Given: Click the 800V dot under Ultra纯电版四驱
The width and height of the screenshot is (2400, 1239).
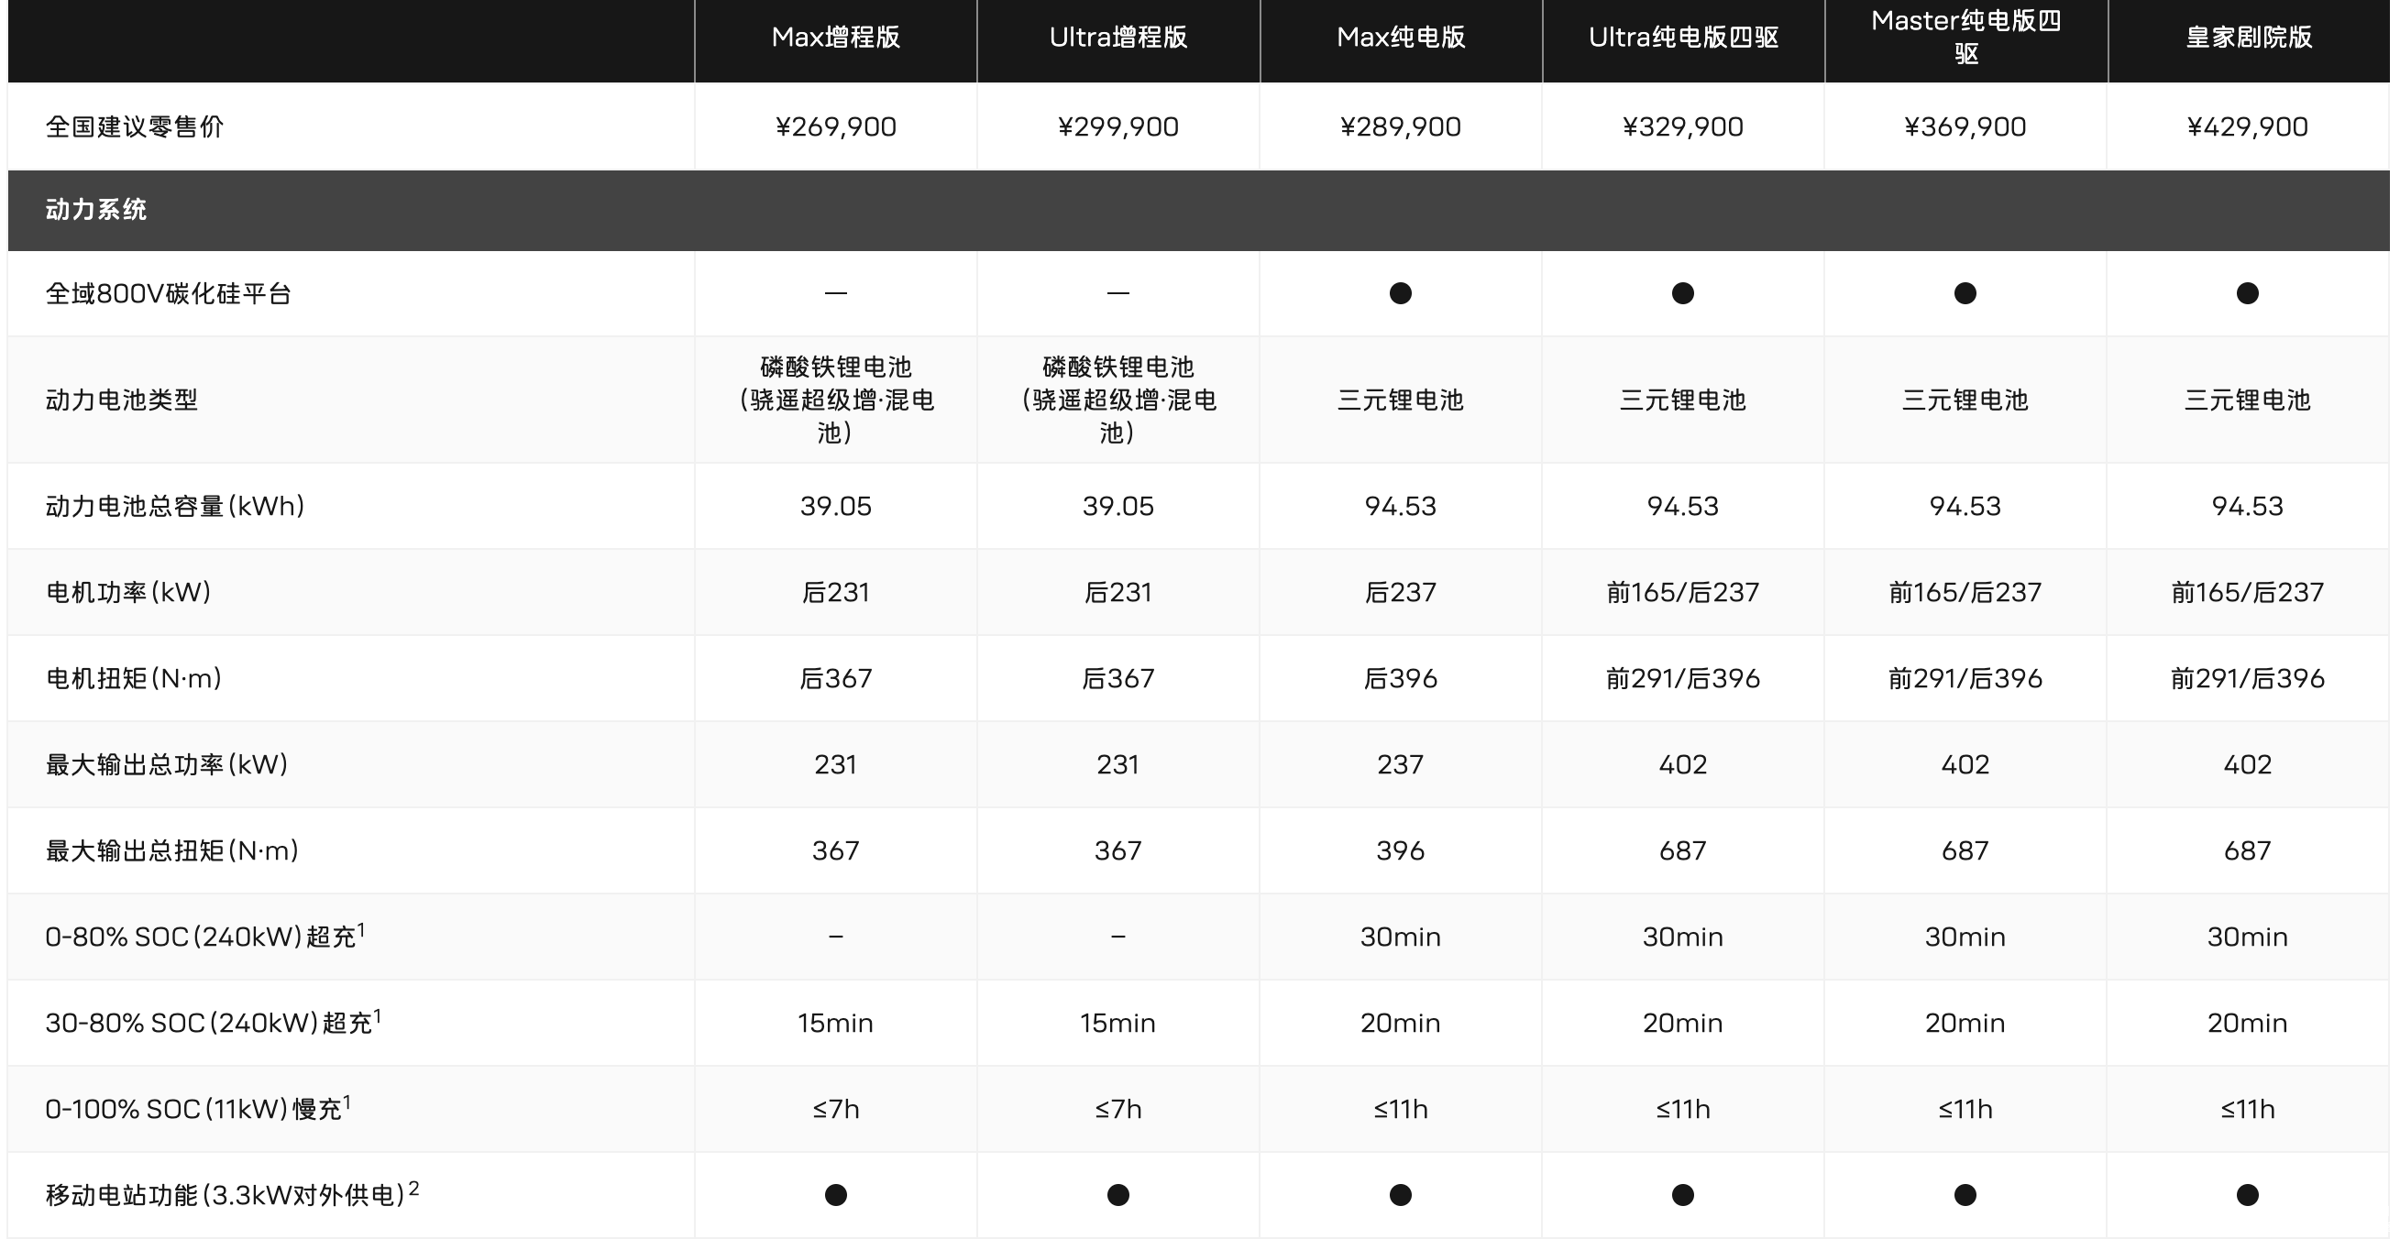Looking at the screenshot, I should (1682, 293).
